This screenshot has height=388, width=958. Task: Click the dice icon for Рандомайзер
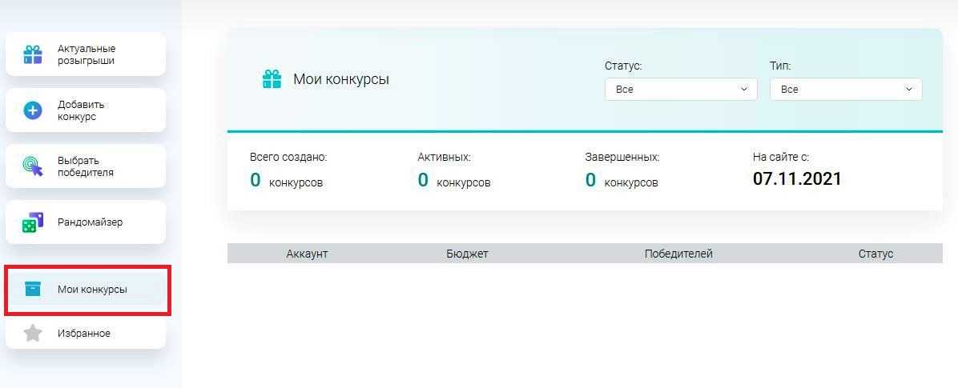(33, 222)
